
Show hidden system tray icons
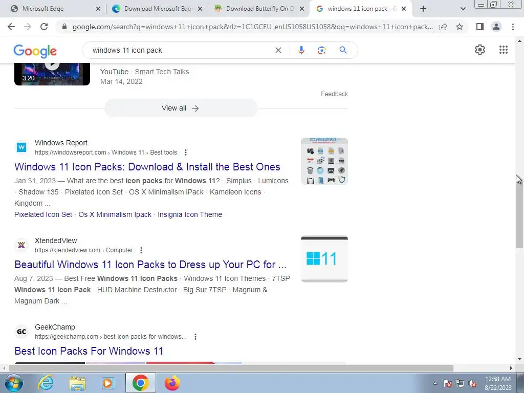435,384
